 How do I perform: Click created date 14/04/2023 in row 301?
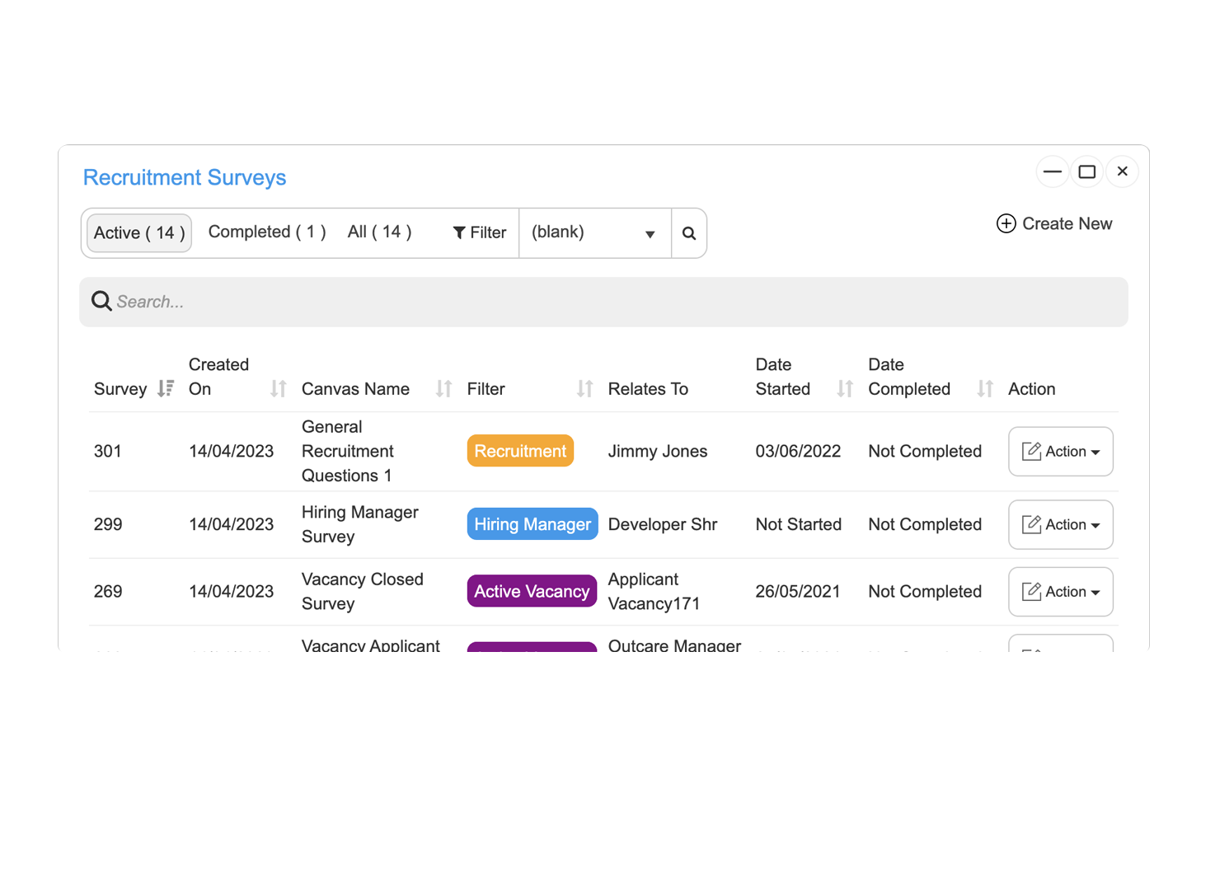(x=231, y=451)
